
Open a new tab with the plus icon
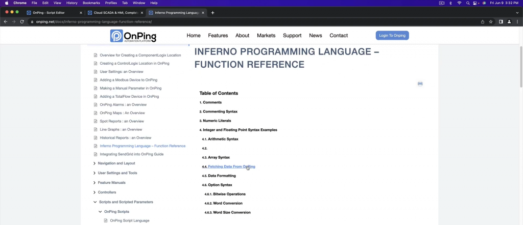point(212,13)
